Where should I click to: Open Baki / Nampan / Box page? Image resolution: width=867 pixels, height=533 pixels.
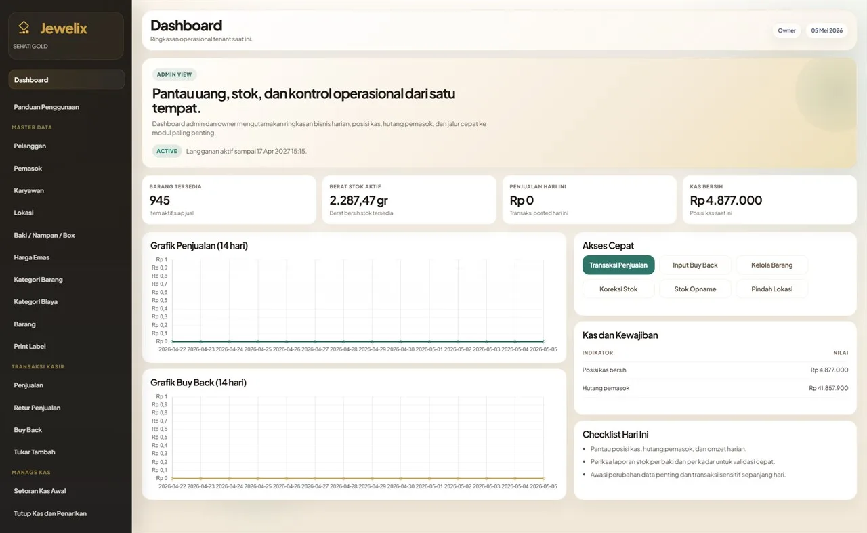[66, 235]
